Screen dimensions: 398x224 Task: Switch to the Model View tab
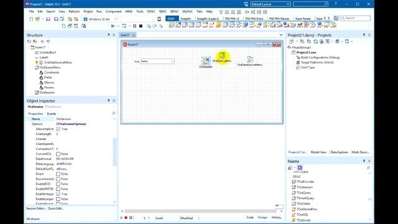tap(318, 152)
